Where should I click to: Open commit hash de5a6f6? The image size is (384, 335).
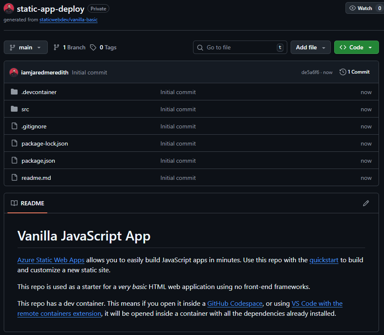click(310, 72)
